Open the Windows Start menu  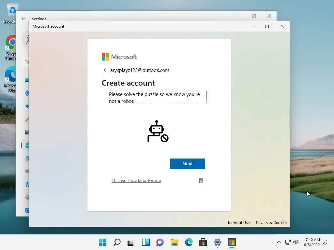coord(102,242)
